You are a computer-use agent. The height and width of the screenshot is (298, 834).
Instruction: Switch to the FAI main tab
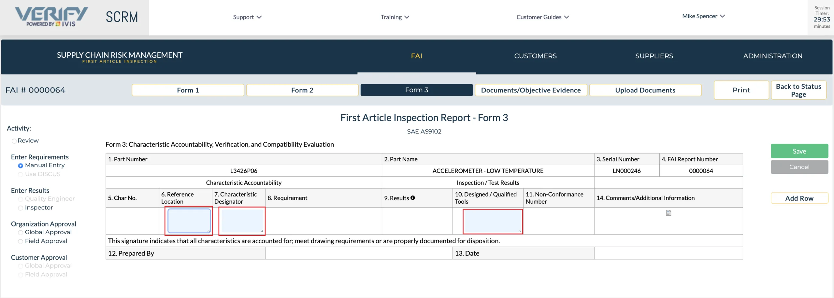pyautogui.click(x=417, y=56)
